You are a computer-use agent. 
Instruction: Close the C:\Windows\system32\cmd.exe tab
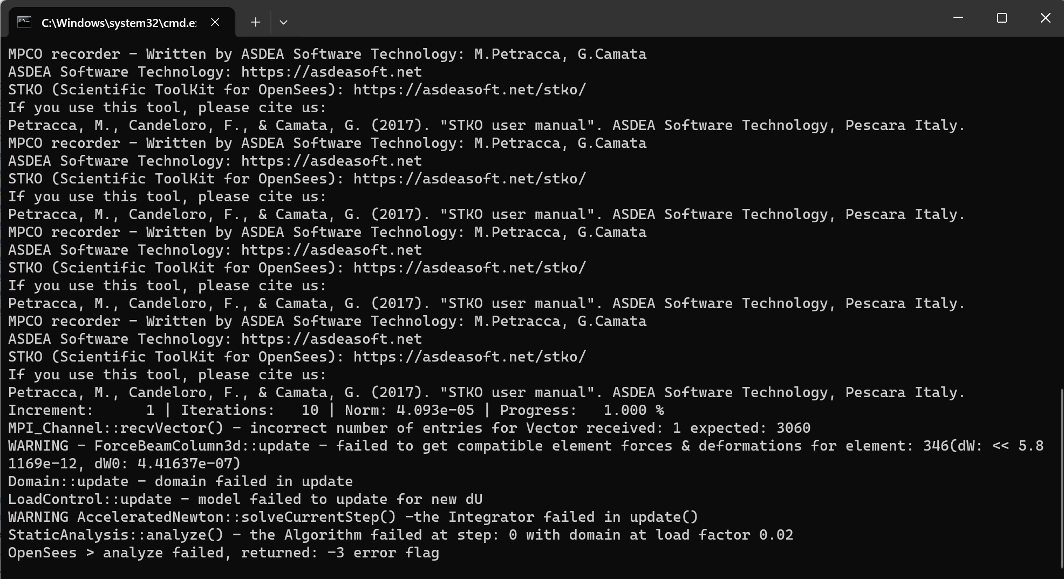pos(215,22)
